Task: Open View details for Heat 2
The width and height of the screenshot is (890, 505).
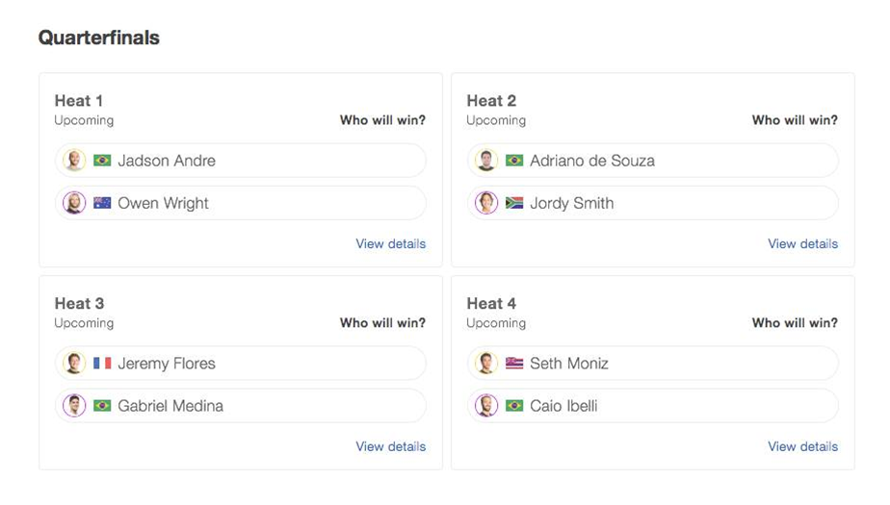Action: (x=802, y=243)
